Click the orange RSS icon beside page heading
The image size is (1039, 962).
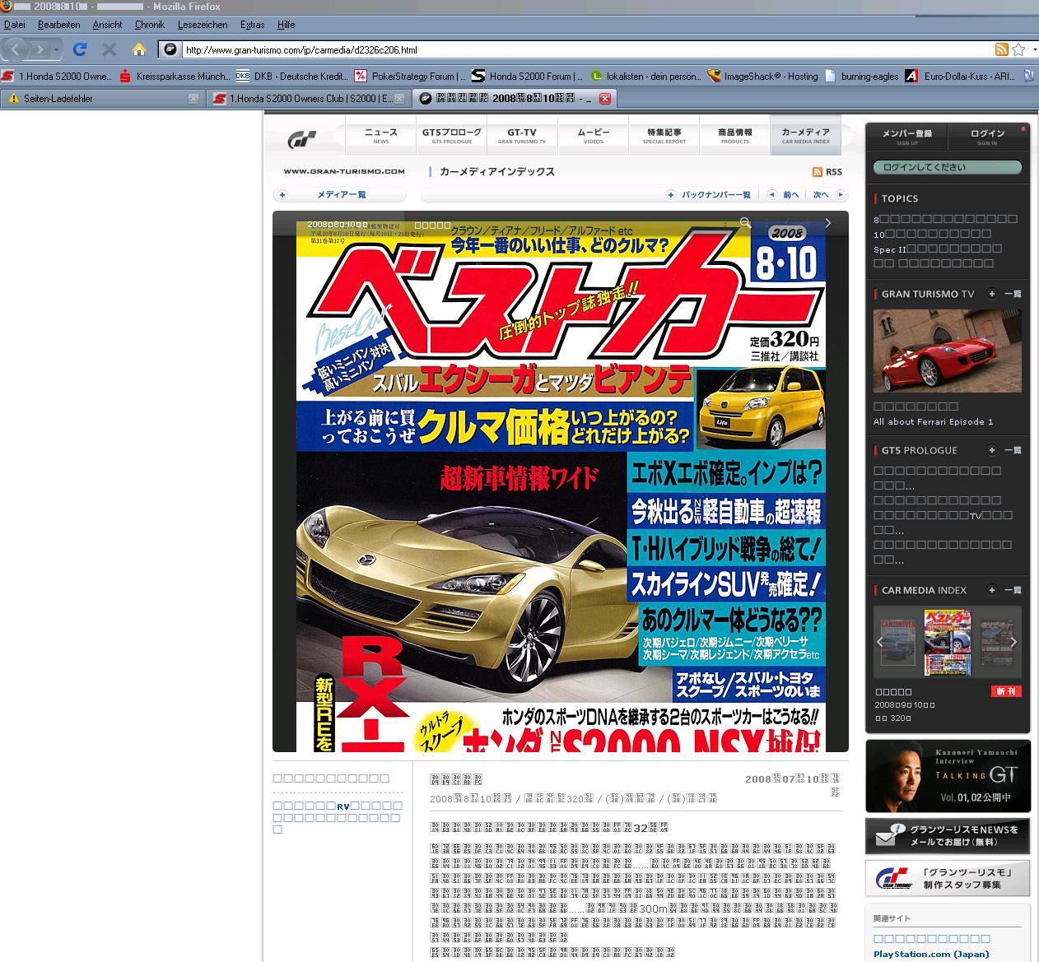(818, 172)
